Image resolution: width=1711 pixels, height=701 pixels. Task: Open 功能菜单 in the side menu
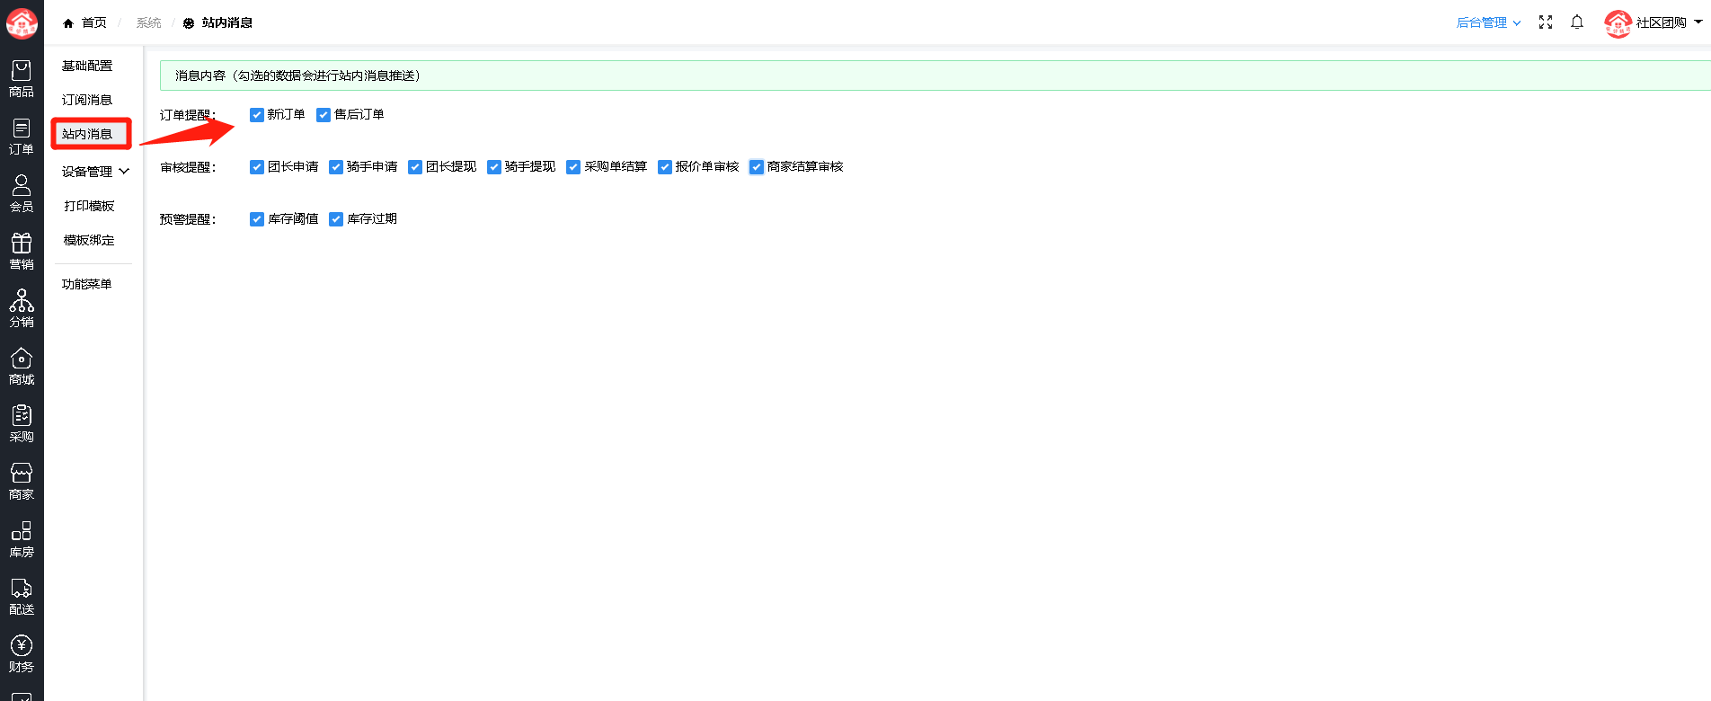coord(87,284)
